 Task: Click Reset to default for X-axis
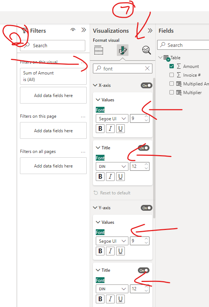click(112, 193)
